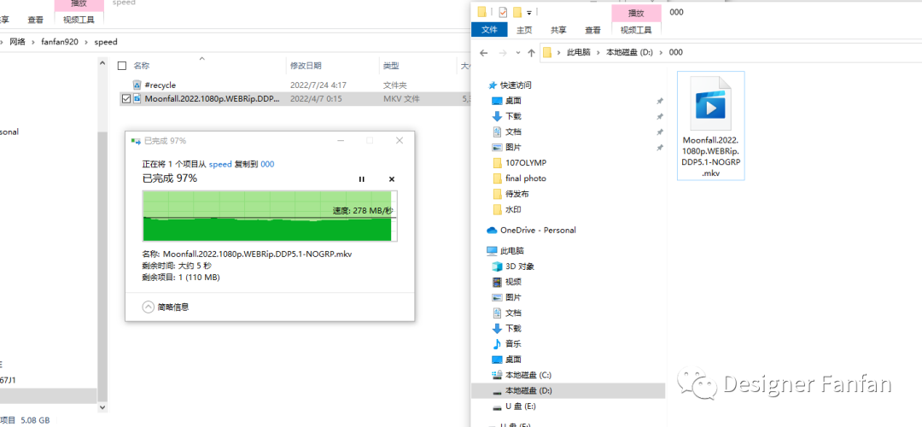The width and height of the screenshot is (922, 427).
Task: Select Moonfall mkv thumbnail in 000 folder
Action: pos(710,126)
